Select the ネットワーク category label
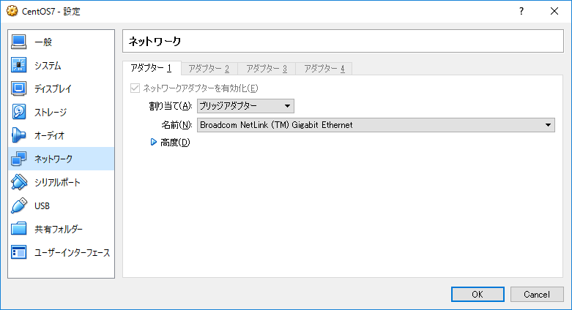This screenshot has height=310, width=572. (53, 159)
